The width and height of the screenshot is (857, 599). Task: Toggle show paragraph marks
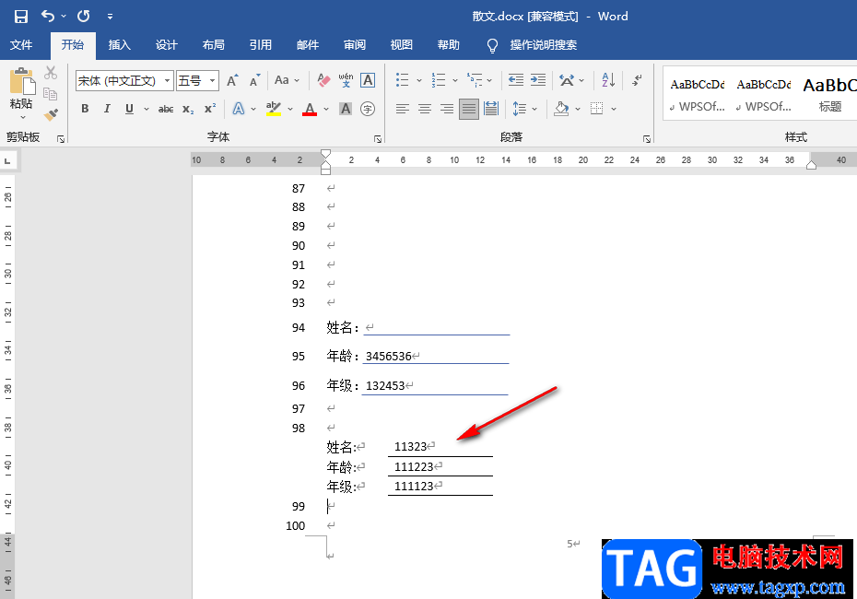tap(637, 80)
